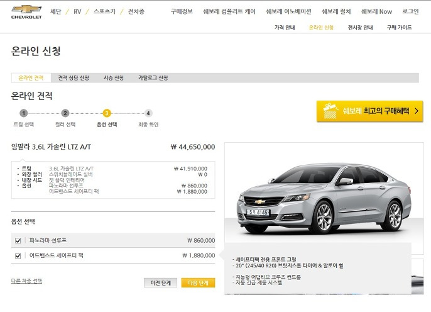Click 지능형 어댑티브 크루즈 컨트롤 tooltip line
This screenshot has width=431, height=312.
pyautogui.click(x=266, y=277)
